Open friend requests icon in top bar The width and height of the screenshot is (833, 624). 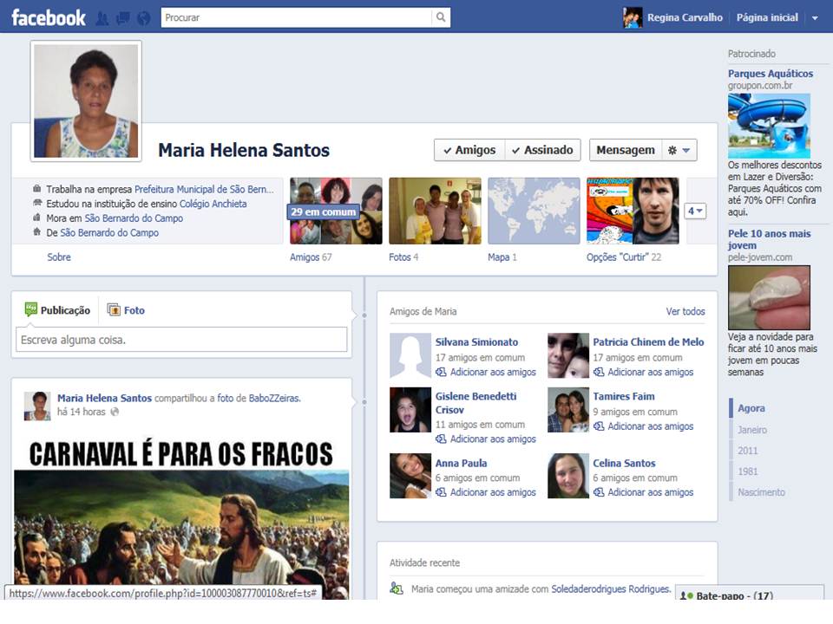(102, 18)
